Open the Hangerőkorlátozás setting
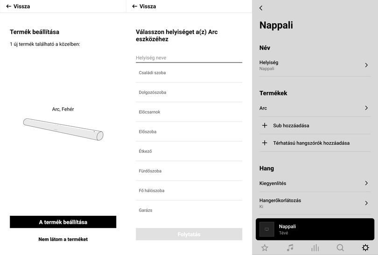Screen dimensions: 378x255 point(315,203)
